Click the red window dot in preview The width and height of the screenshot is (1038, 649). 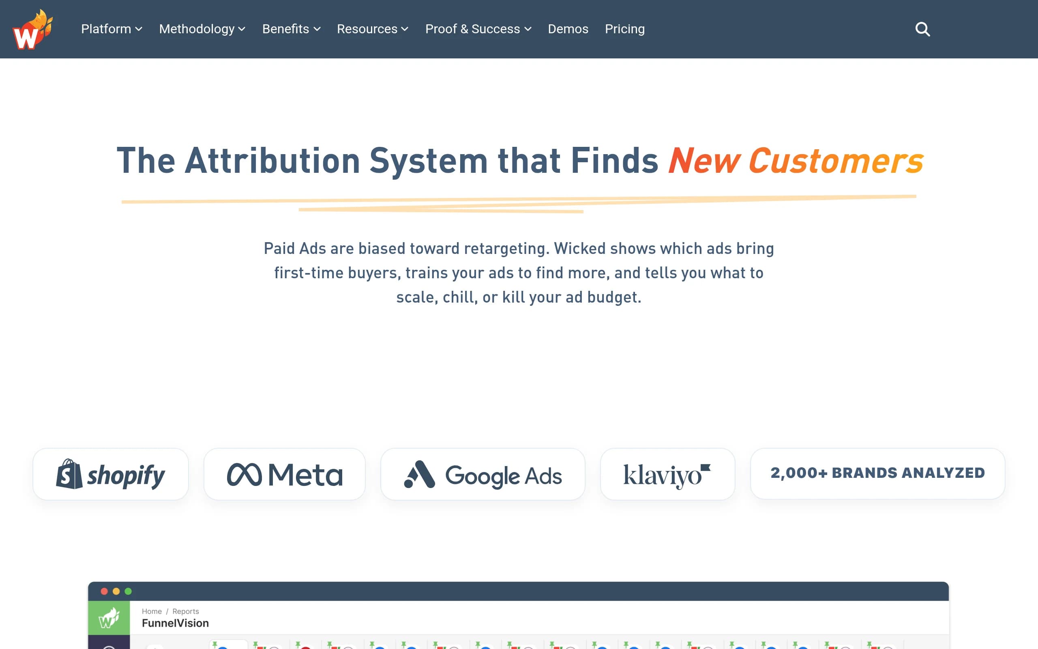coord(104,591)
